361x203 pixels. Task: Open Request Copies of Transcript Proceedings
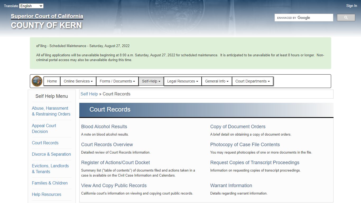[x=254, y=162]
